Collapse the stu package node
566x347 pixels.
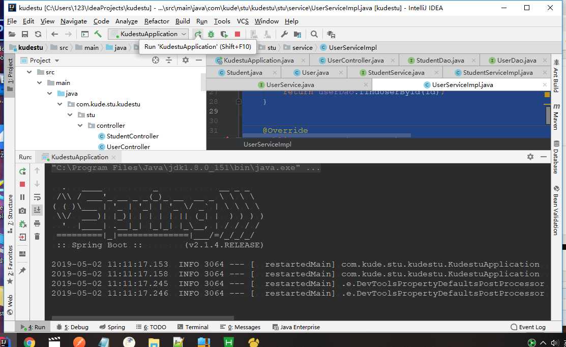pos(70,115)
